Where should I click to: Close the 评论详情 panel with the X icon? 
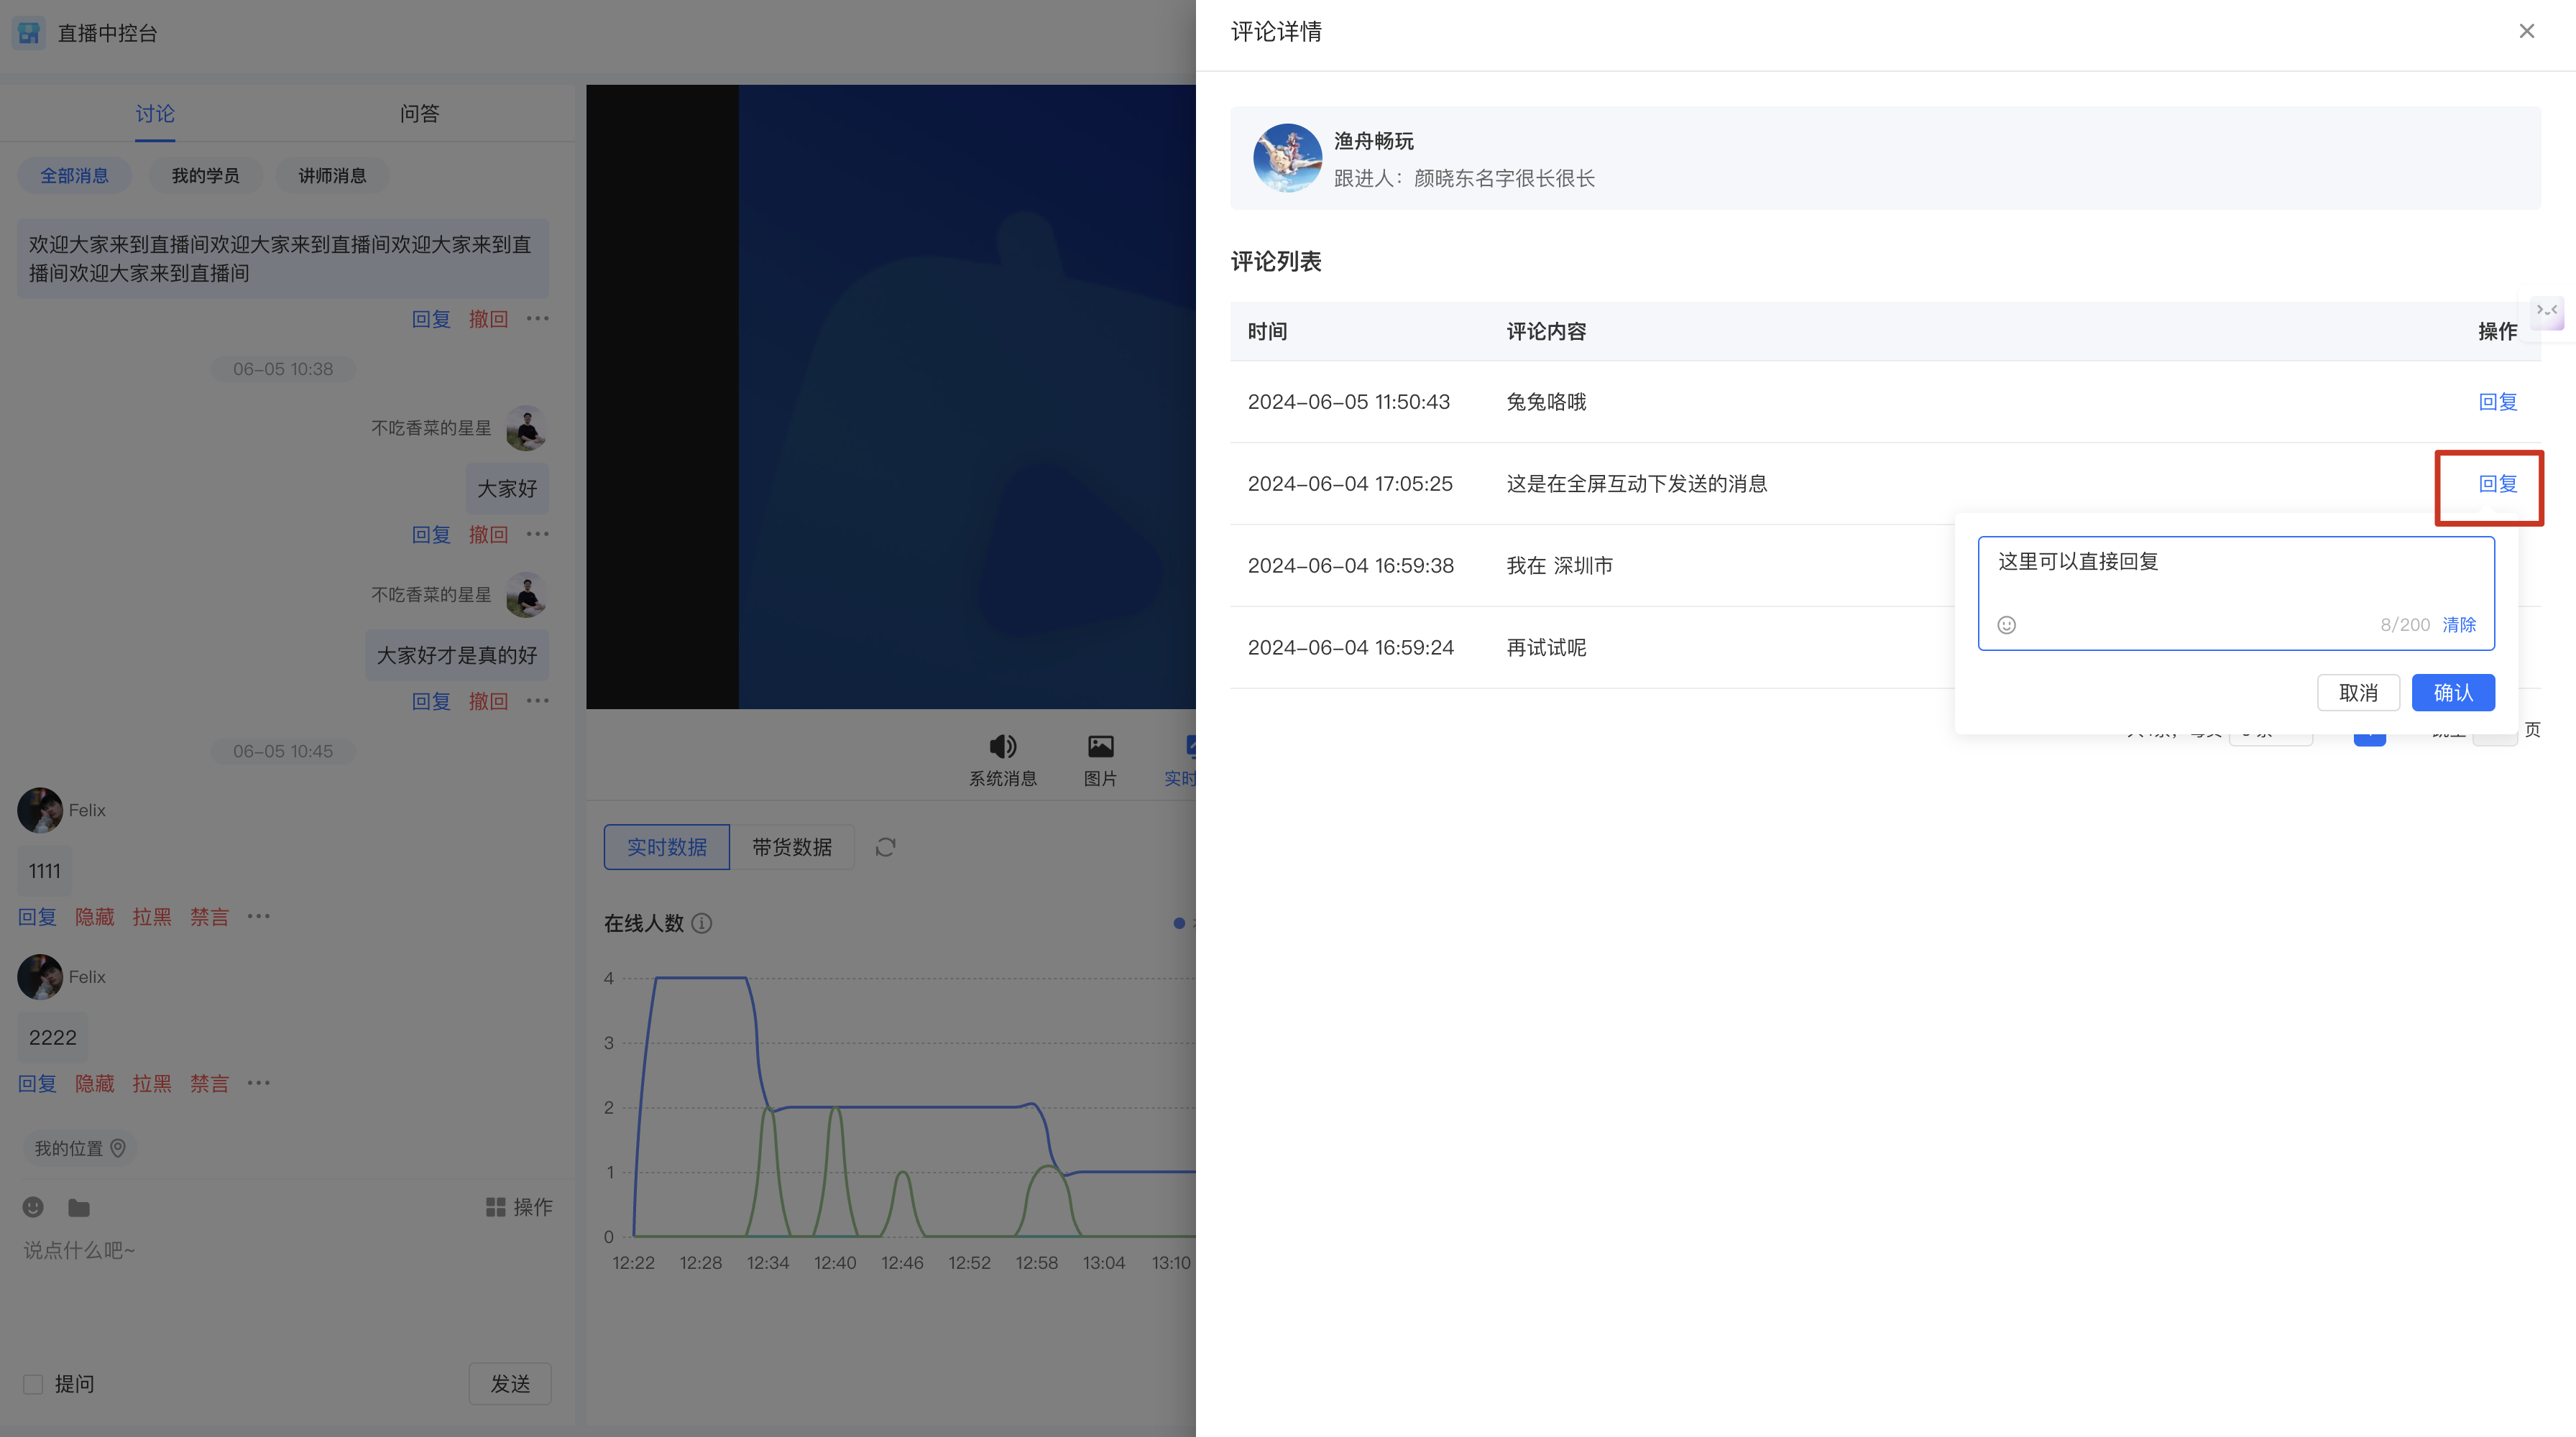[x=2527, y=32]
